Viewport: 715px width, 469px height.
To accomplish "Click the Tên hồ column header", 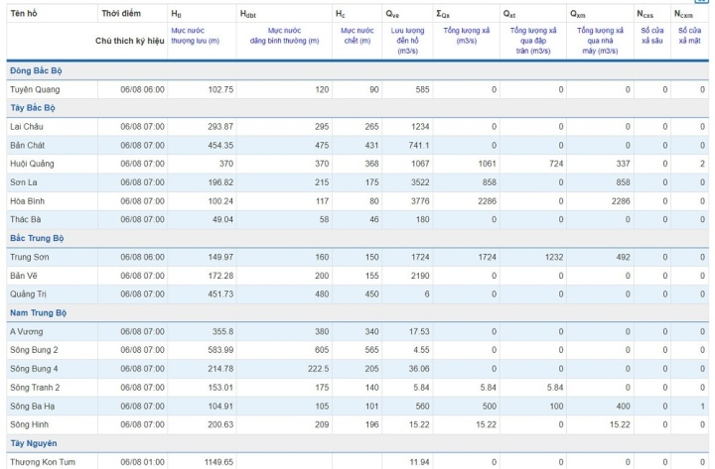I will tap(26, 15).
